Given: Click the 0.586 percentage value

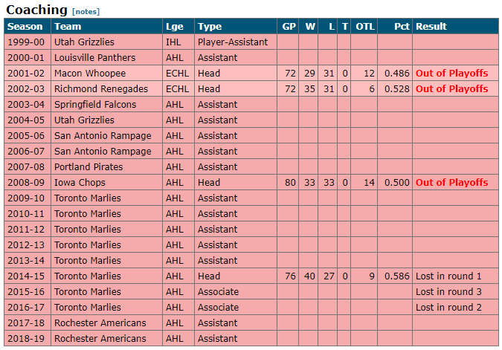Looking at the screenshot, I should click(397, 276).
